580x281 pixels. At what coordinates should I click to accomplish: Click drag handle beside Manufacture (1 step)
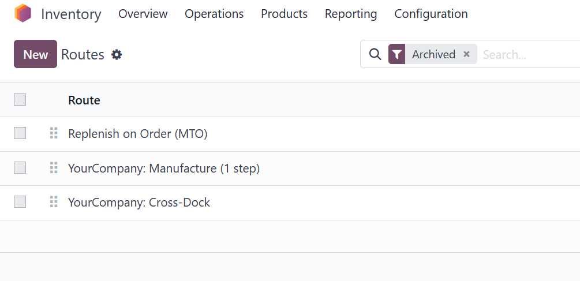click(x=54, y=168)
